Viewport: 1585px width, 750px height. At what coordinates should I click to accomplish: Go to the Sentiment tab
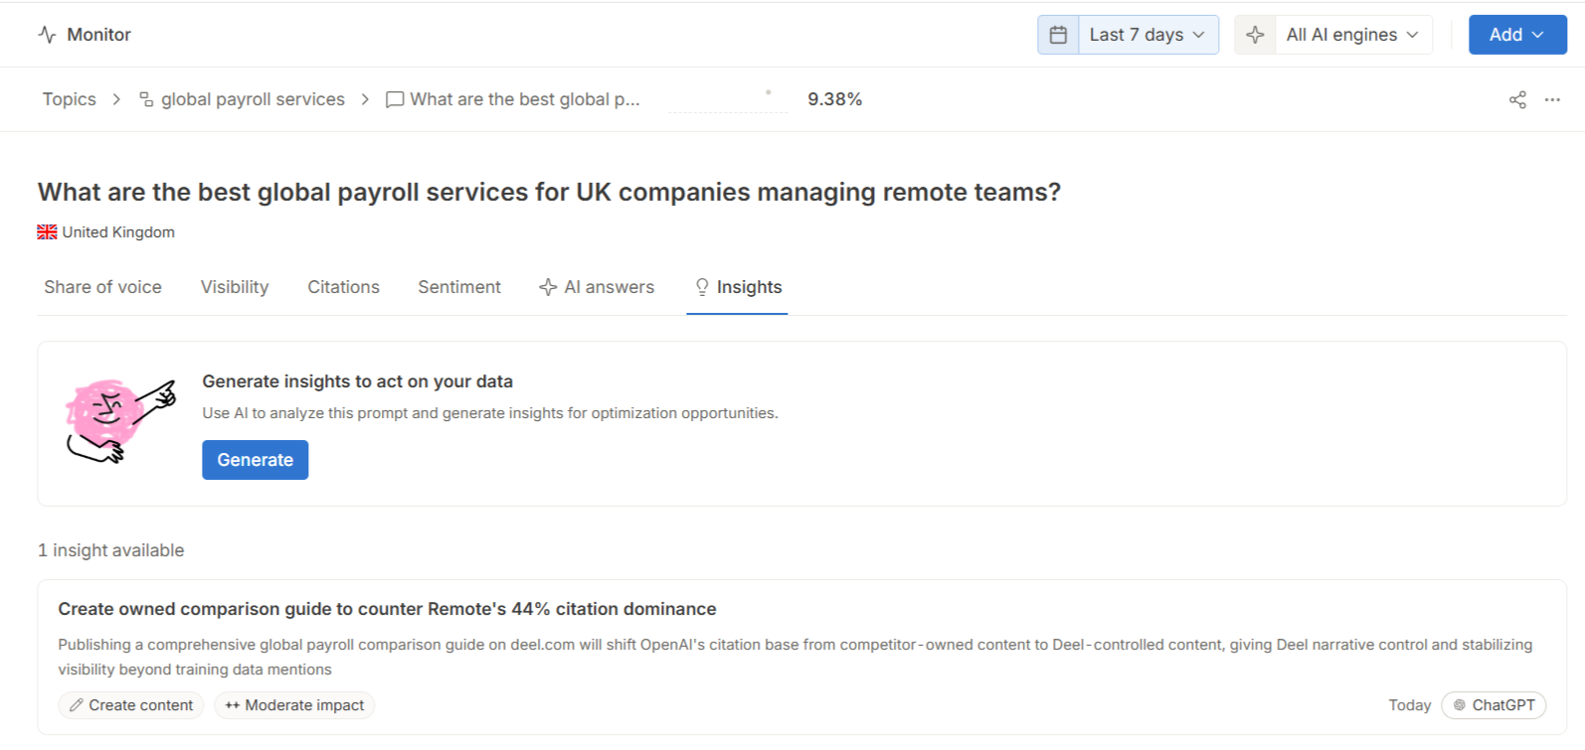[459, 287]
